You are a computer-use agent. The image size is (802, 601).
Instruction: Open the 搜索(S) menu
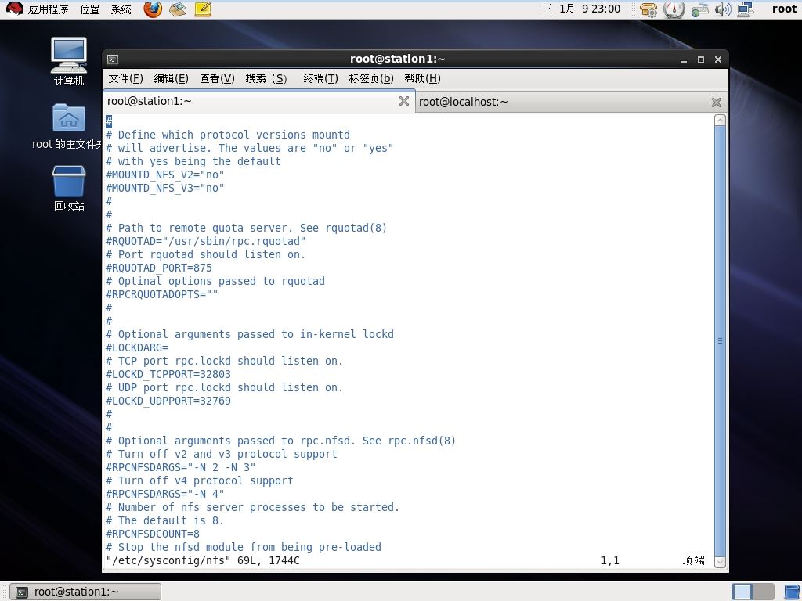point(266,78)
